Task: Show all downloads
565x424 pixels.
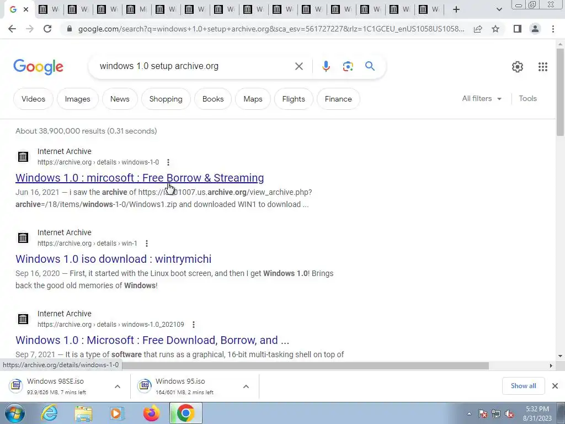Action: (x=523, y=386)
